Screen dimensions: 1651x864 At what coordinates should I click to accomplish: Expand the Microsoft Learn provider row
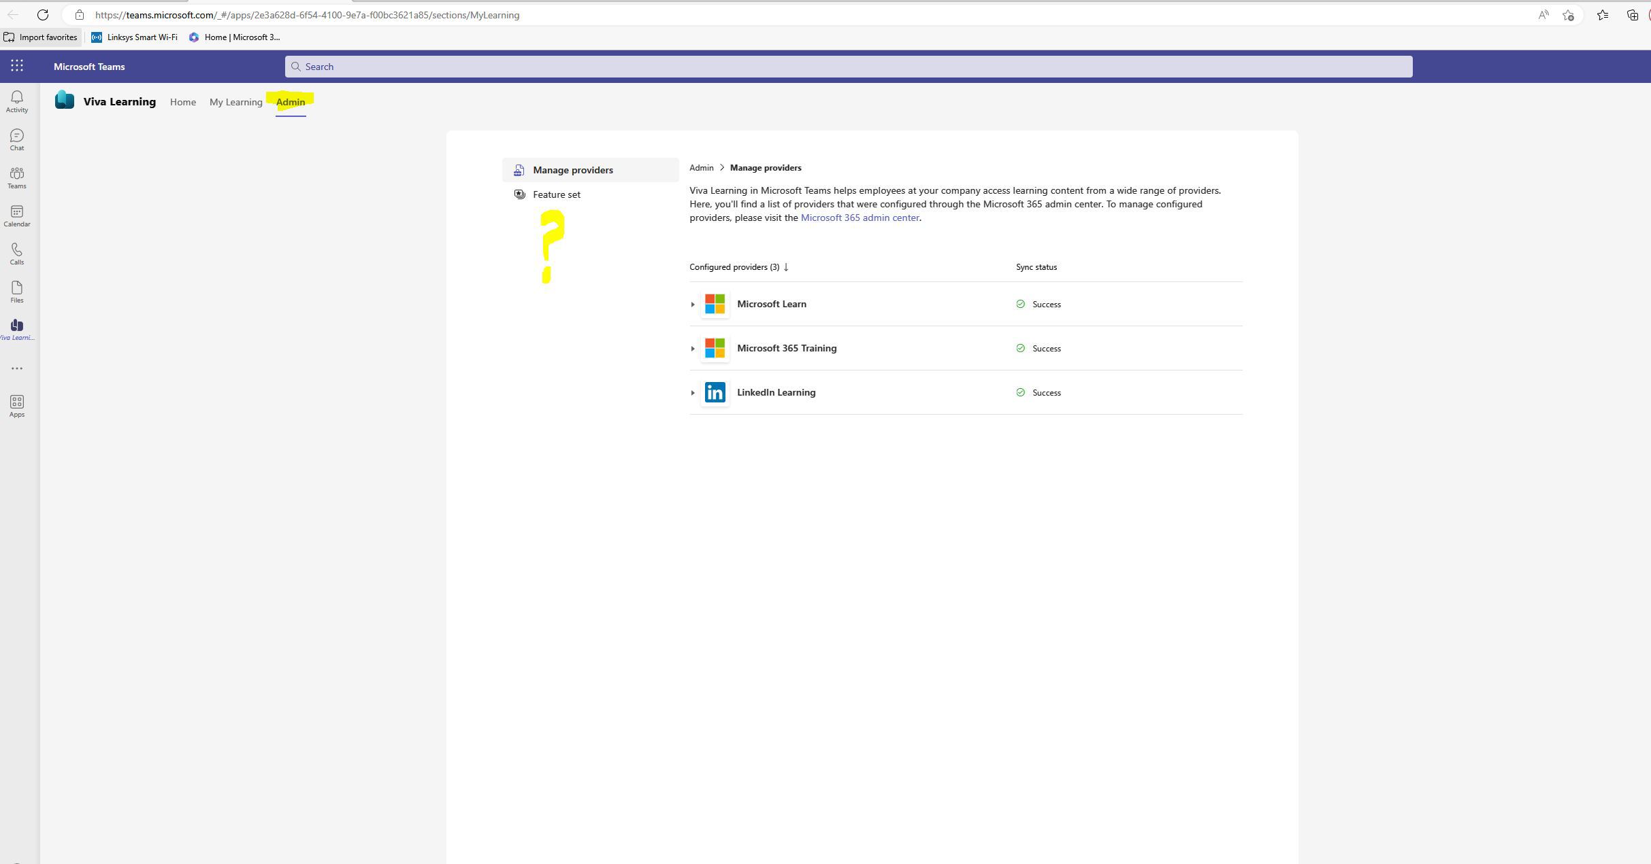pos(693,305)
